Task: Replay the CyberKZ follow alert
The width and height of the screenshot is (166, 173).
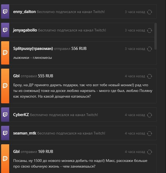Action: tap(150, 115)
